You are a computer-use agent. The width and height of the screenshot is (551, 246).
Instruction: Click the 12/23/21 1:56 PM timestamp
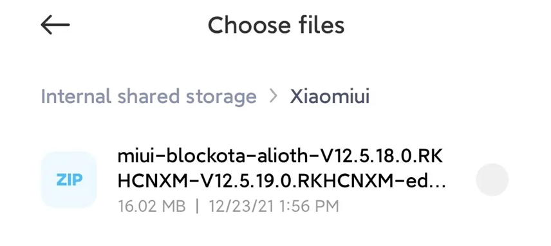[x=274, y=206]
